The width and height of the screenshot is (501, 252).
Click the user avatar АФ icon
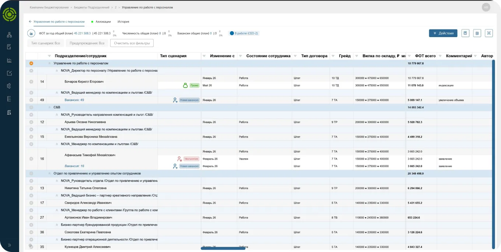coord(486,7)
